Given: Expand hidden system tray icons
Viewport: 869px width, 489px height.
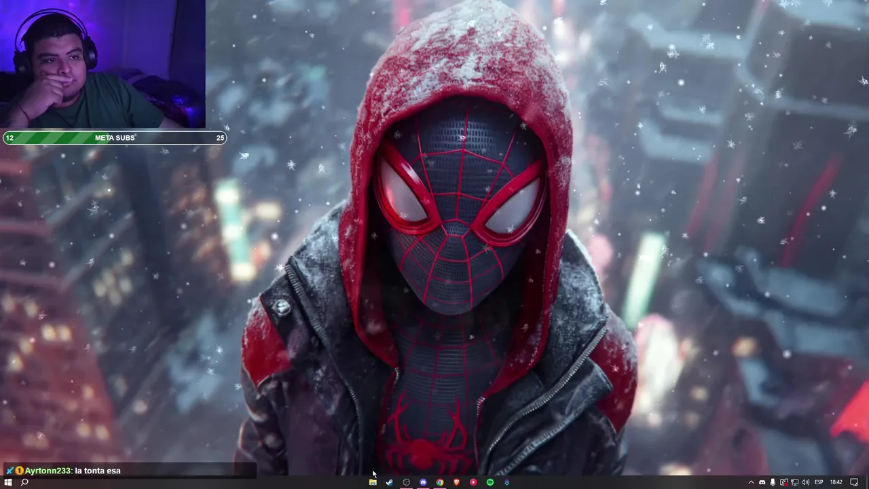Looking at the screenshot, I should click(x=751, y=482).
